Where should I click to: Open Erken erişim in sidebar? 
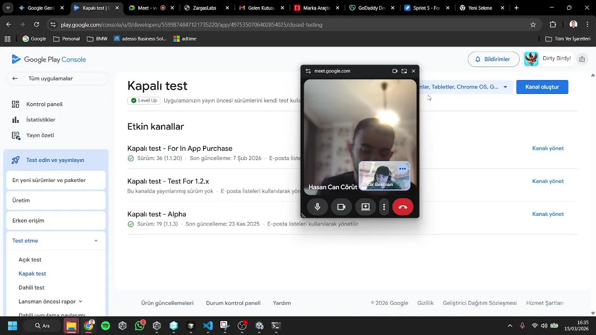pos(56,221)
